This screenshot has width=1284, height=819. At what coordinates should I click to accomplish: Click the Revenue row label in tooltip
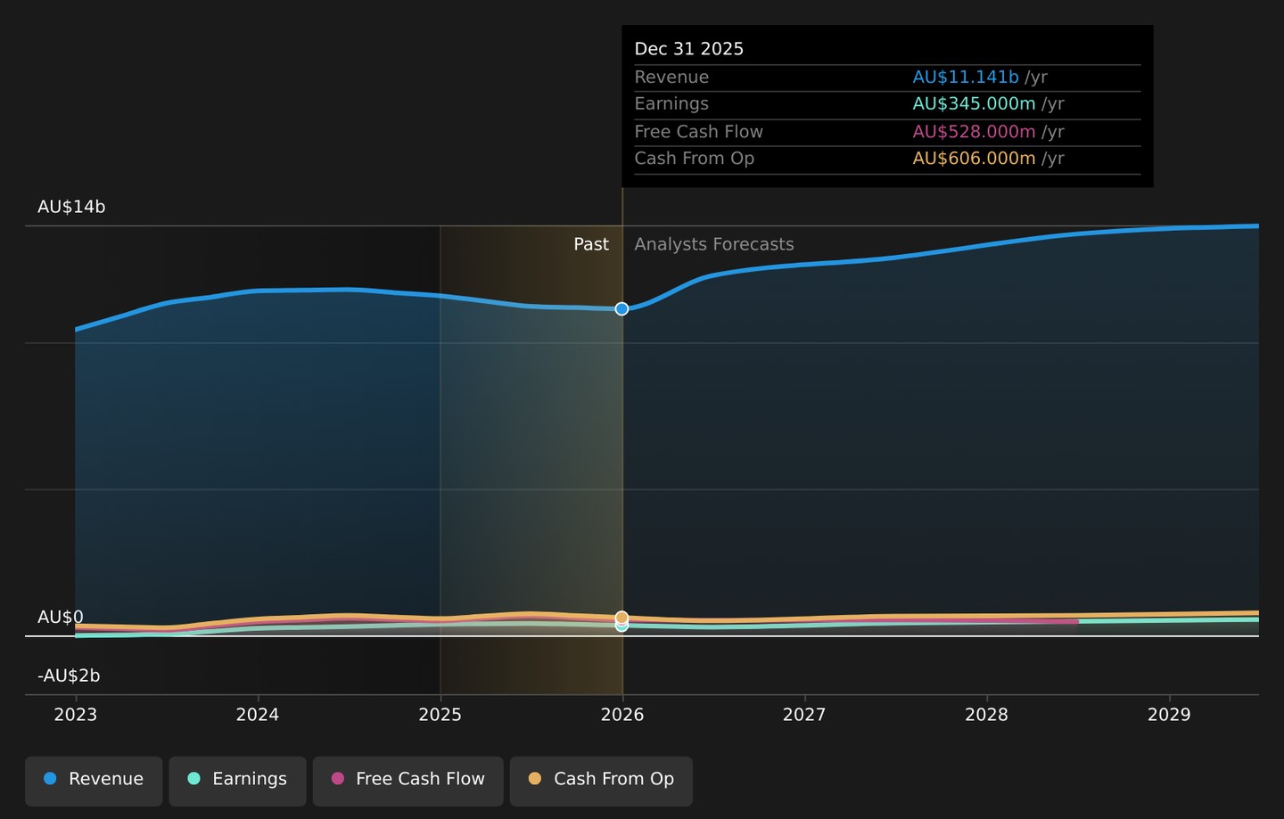point(671,78)
